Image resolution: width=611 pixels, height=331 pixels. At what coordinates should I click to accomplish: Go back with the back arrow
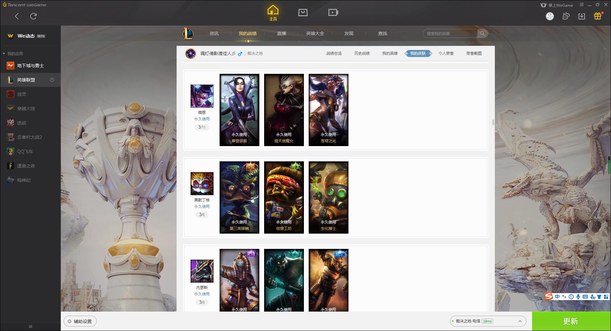tap(17, 16)
